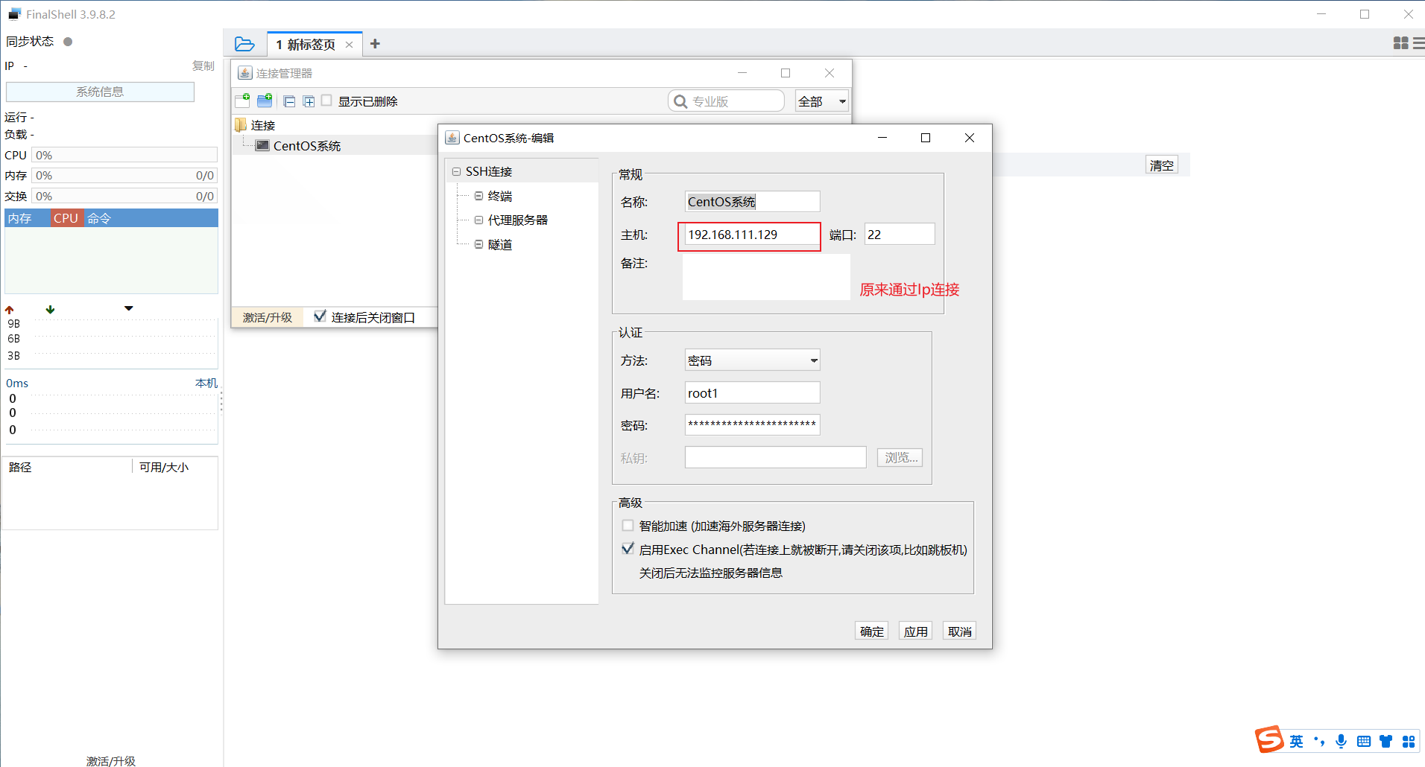Toggle the 连接后关闭窗口 checkbox
The width and height of the screenshot is (1425, 767).
tap(320, 316)
